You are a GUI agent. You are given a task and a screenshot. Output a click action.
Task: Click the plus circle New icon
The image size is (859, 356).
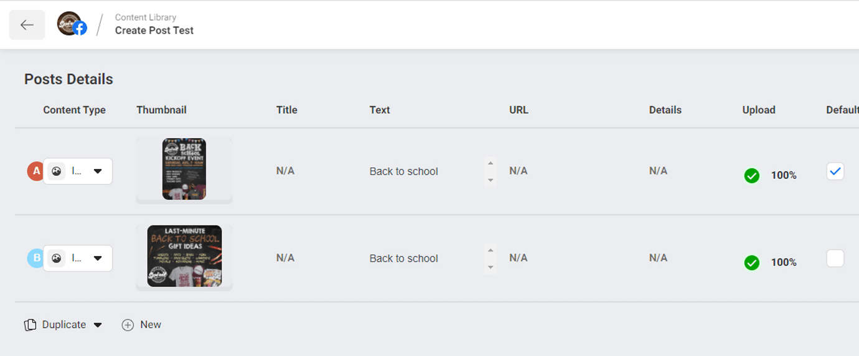pyautogui.click(x=128, y=325)
